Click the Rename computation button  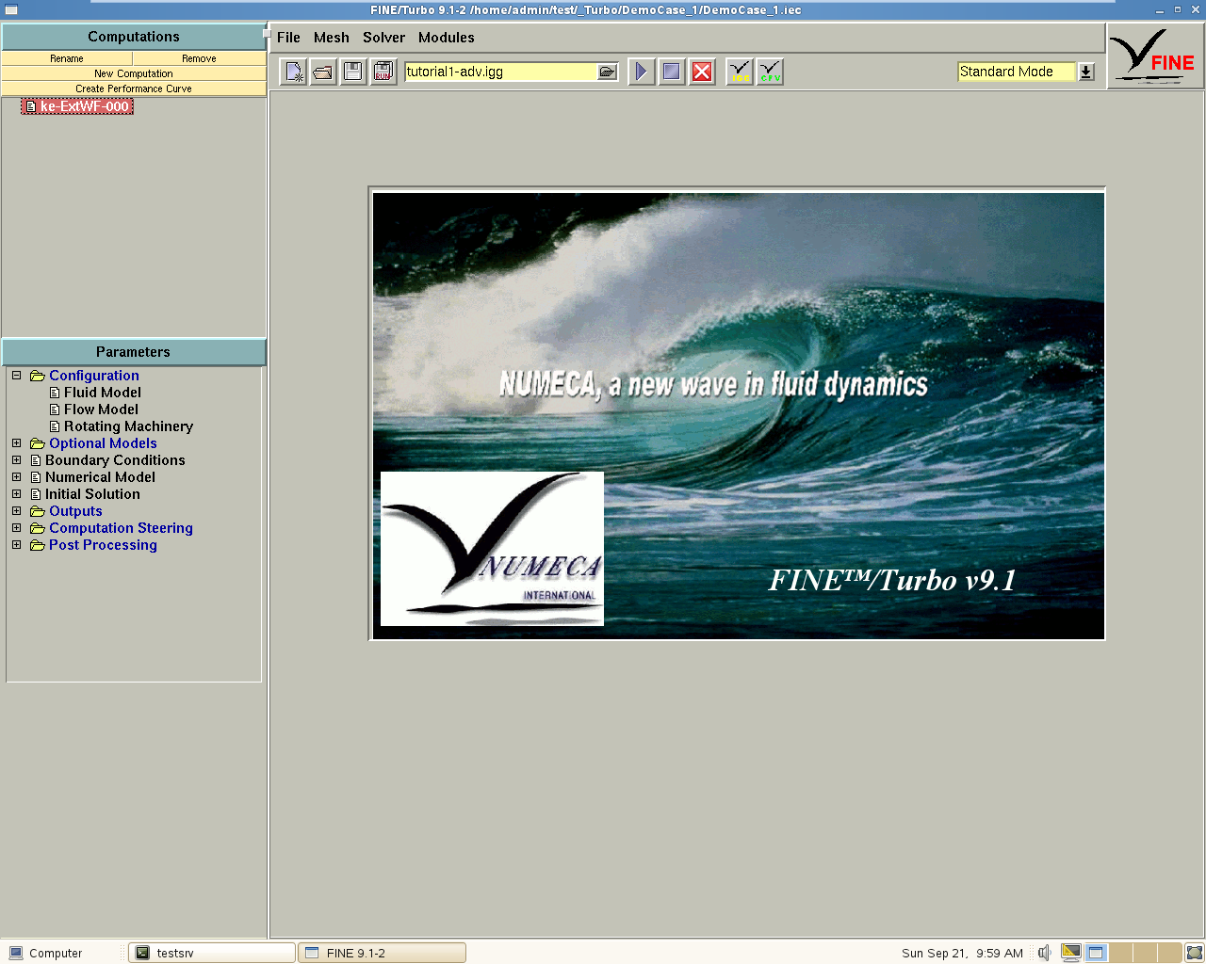[x=67, y=58]
